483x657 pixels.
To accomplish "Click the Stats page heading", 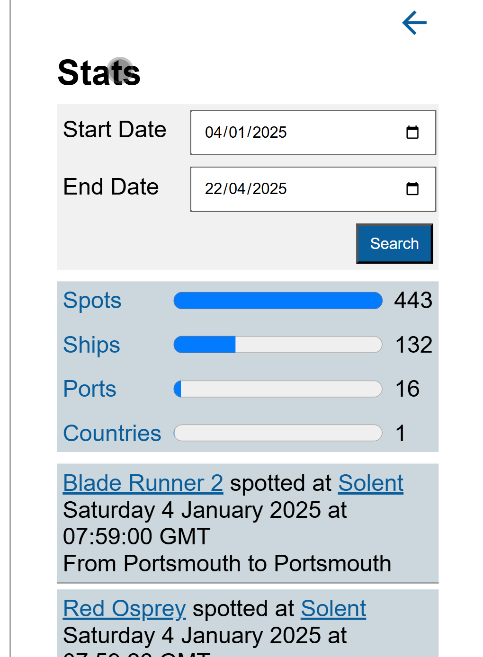I will (x=99, y=73).
